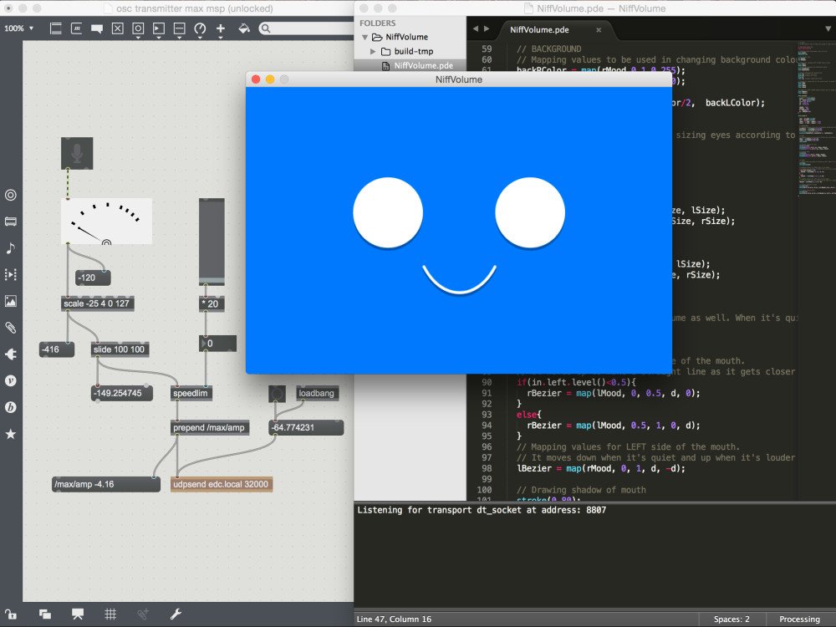The height and width of the screenshot is (627, 836).
Task: Go to next tab using right arrow in Sublime
Action: coord(487,28)
